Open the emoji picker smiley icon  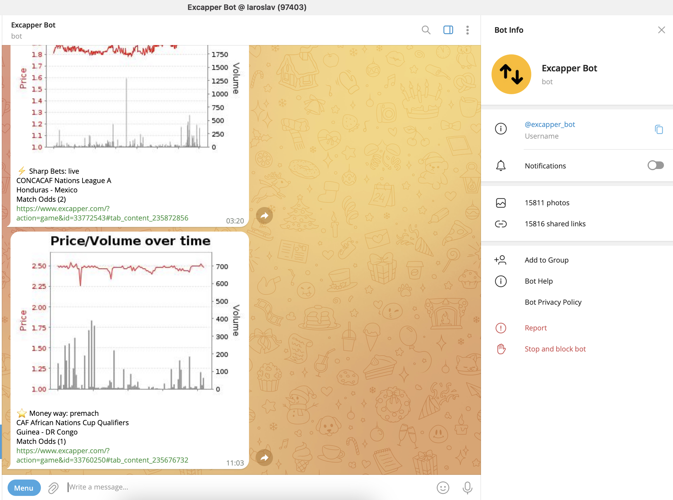(442, 488)
